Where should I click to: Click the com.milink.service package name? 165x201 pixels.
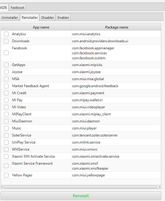pyautogui.click(x=86, y=142)
